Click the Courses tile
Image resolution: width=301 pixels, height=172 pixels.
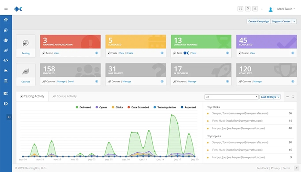tap(26, 74)
